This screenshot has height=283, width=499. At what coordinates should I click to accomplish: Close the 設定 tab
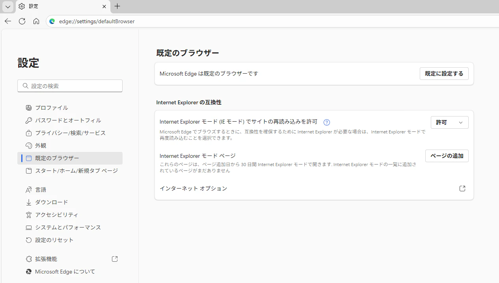(104, 6)
